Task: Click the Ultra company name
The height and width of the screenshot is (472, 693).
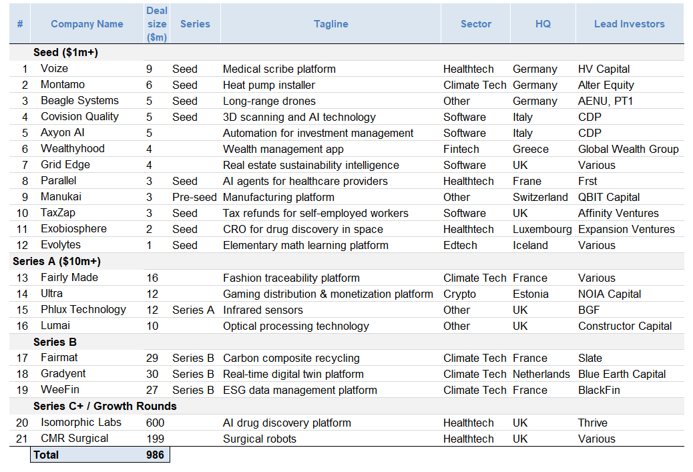Action: [51, 294]
